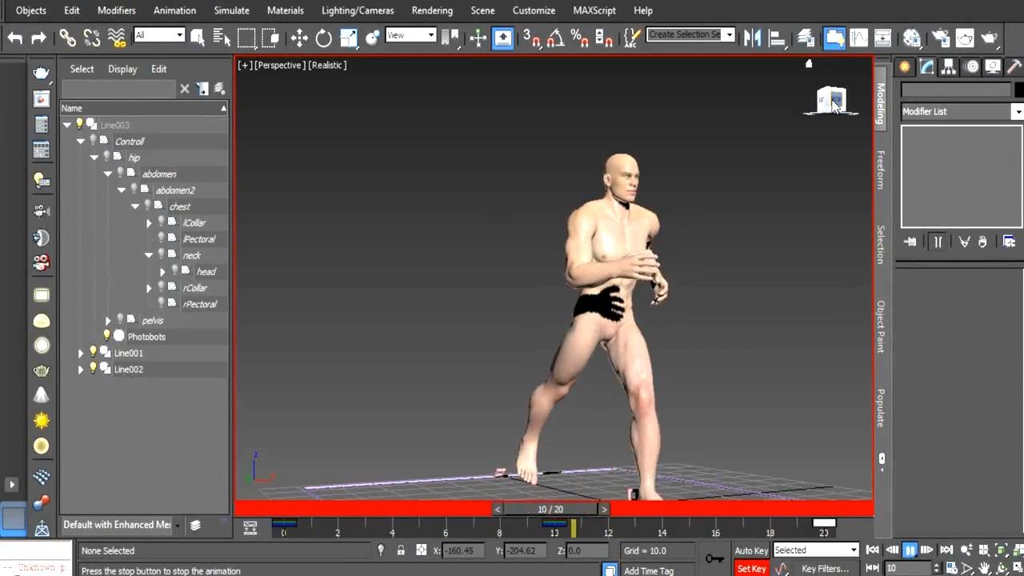Select the Rotate transform tool
Screen dimensions: 1024x576
[x=323, y=38]
